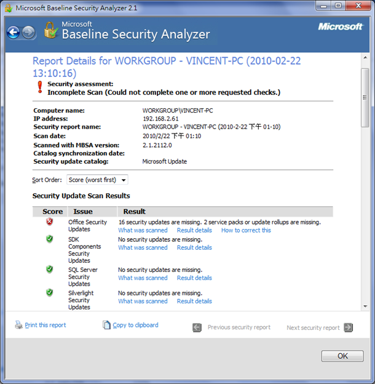The height and width of the screenshot is (384, 375).
Task: Maximize the Baseline Security Analyzer window
Action: pyautogui.click(x=338, y=6)
